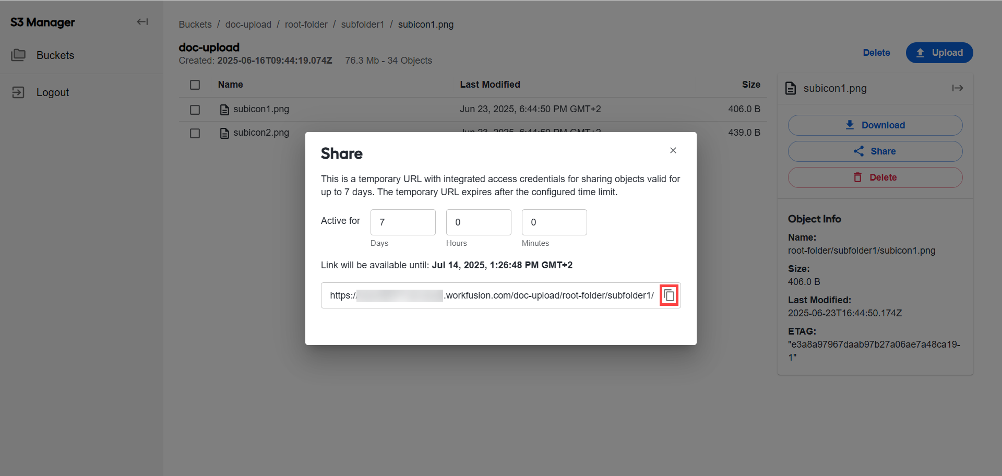The width and height of the screenshot is (1002, 476).
Task: Edit the Days field
Action: [x=403, y=222]
